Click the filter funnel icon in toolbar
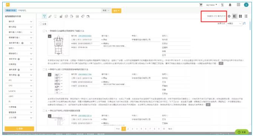253x136 pixels. tap(45, 16)
